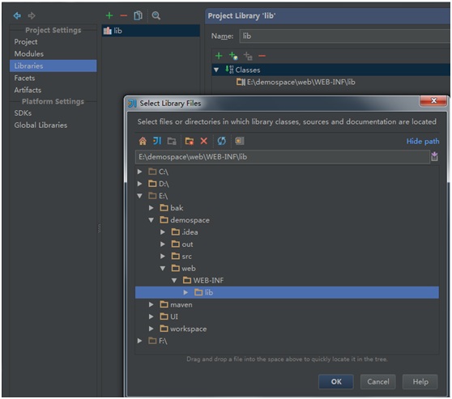452x399 pixels.
Task: Select the src folder in tree
Action: [186, 257]
